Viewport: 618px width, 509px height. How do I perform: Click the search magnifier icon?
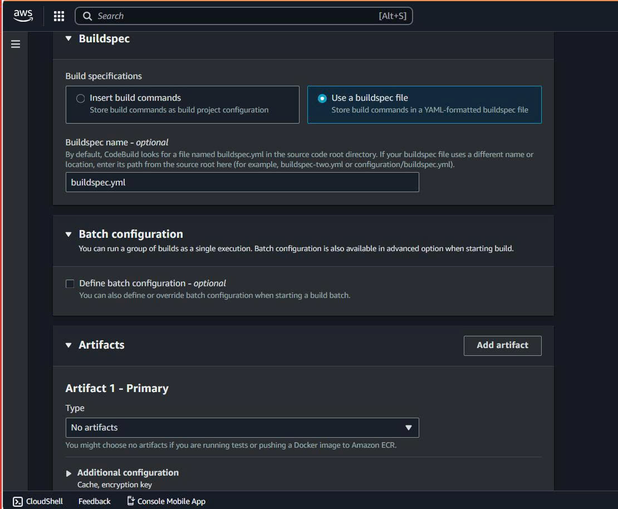click(x=87, y=16)
